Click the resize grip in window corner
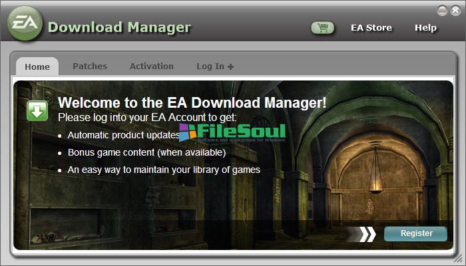This screenshot has width=466, height=266. tap(461, 261)
